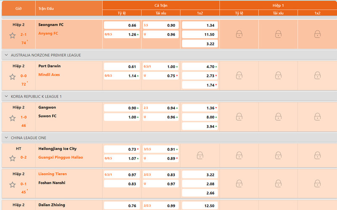337x210 pixels.
Task: Click the Hiệp 1 Tài xỉu lock icon in Port Darwin row
Action: point(278,76)
